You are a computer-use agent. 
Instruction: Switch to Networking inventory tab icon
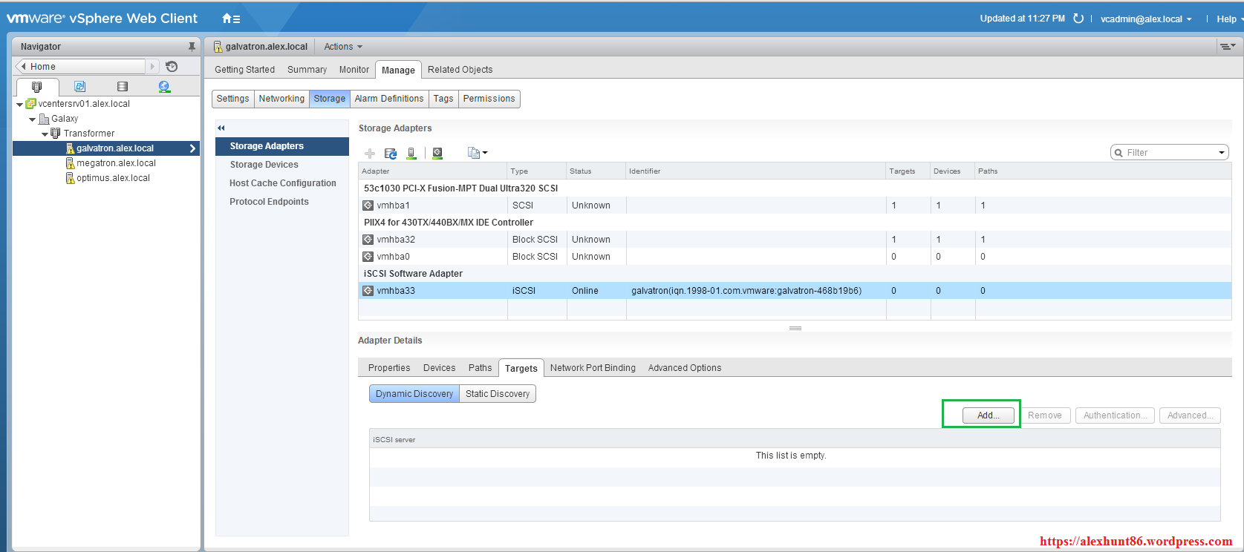pos(164,87)
